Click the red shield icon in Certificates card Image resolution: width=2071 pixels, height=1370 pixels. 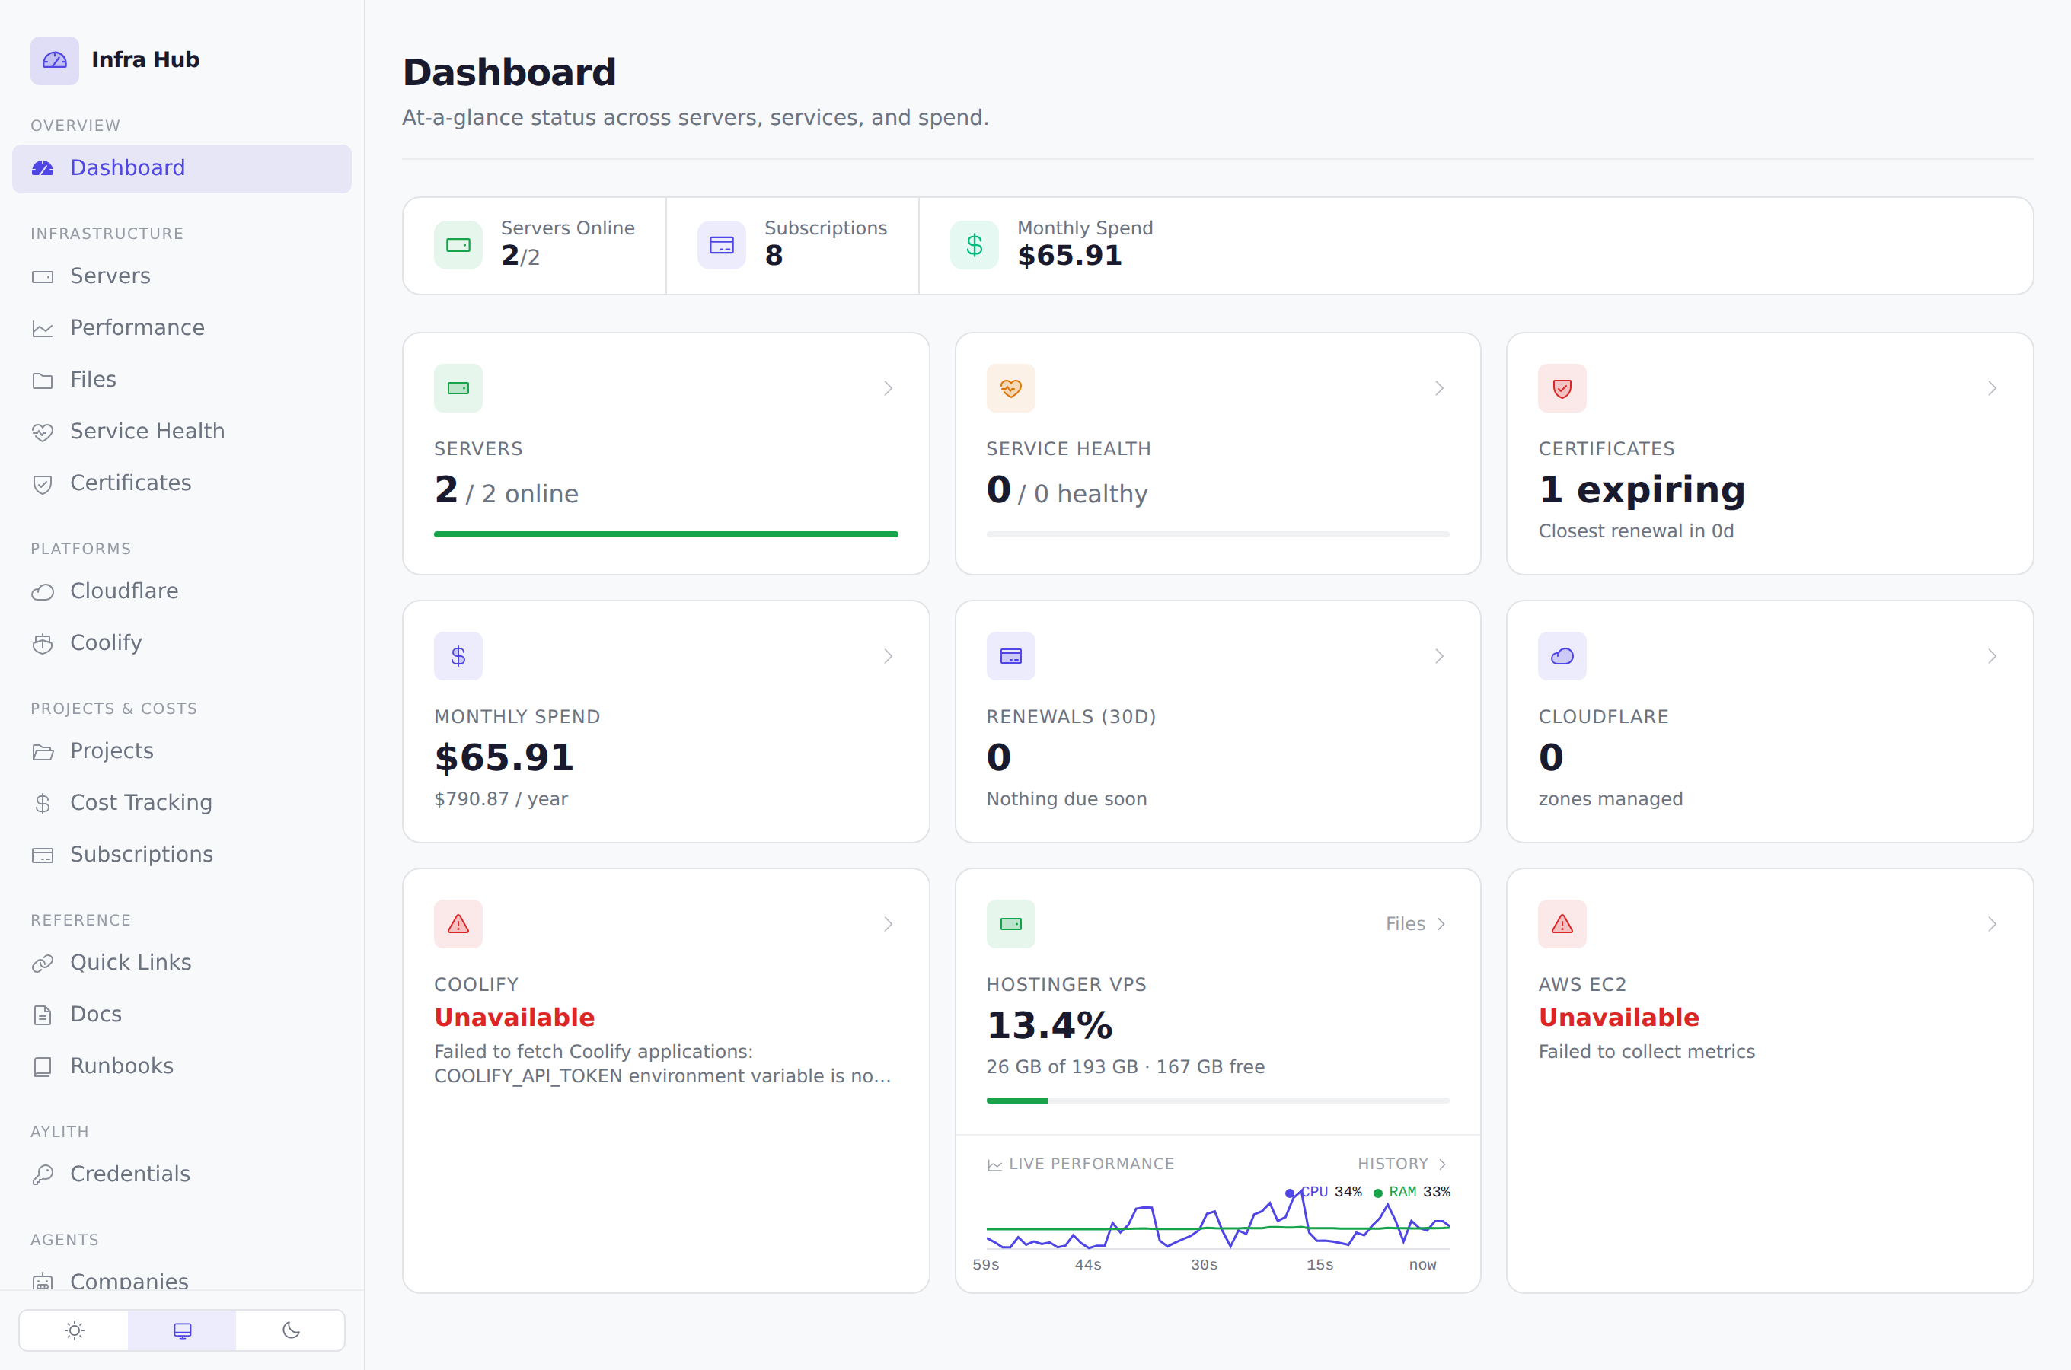[x=1562, y=388]
